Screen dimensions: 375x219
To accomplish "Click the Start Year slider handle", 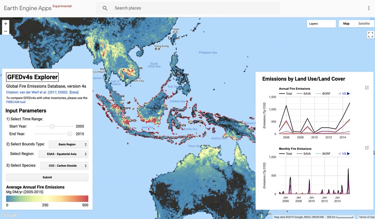I will (52, 126).
